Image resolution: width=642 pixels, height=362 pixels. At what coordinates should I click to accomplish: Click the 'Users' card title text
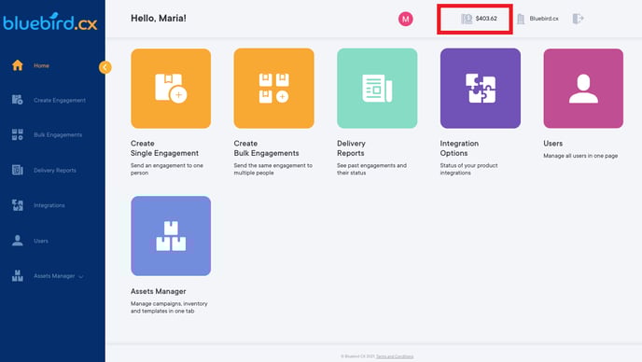pyautogui.click(x=552, y=144)
